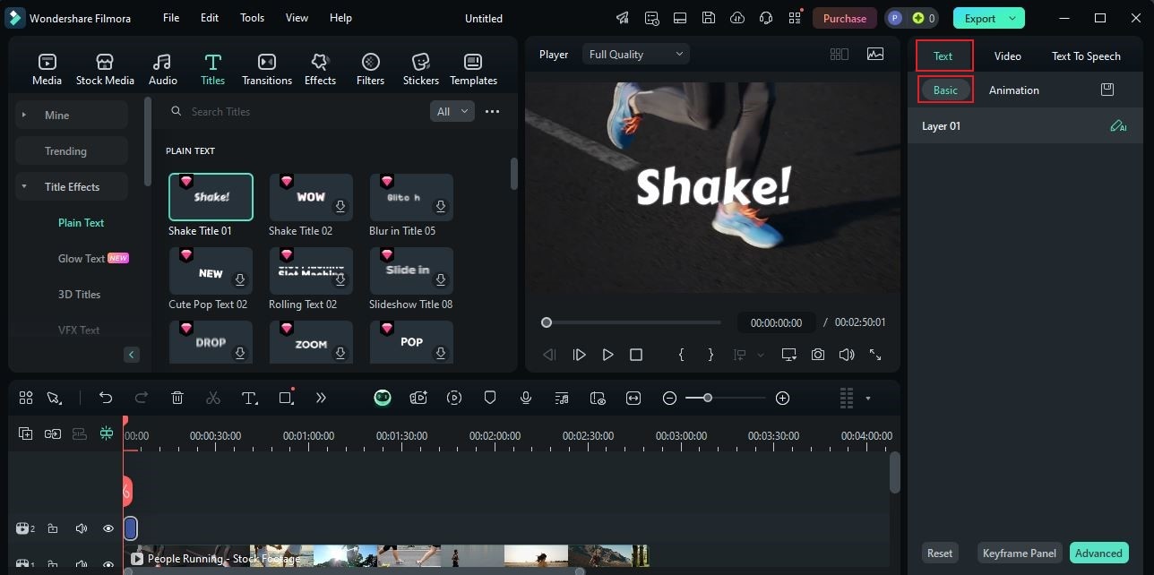Screen dimensions: 1154x575
Task: Switch to the Video tab
Action: (x=1007, y=56)
